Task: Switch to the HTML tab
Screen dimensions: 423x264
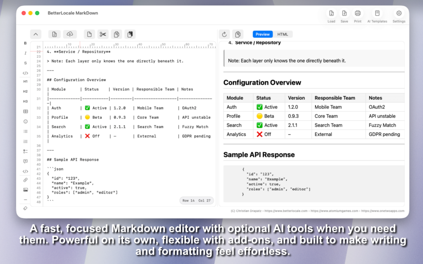Action: tap(283, 34)
